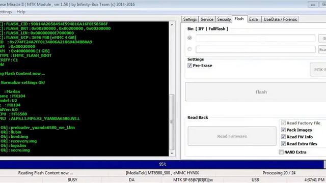Viewport: 326px width, 183px height.
Task: Go to the Extra tab
Action: pyautogui.click(x=254, y=19)
